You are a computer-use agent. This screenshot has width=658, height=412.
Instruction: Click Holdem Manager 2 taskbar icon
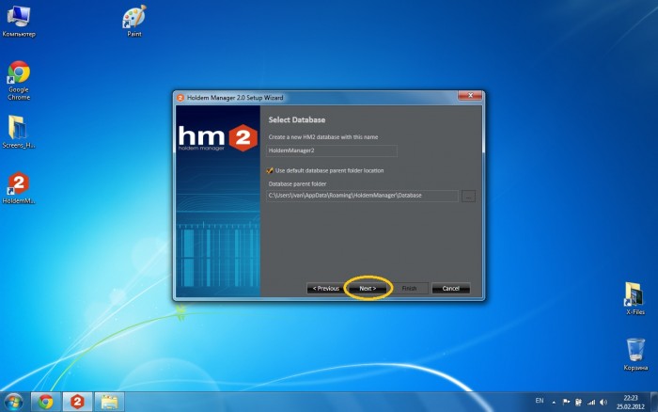[x=77, y=402]
